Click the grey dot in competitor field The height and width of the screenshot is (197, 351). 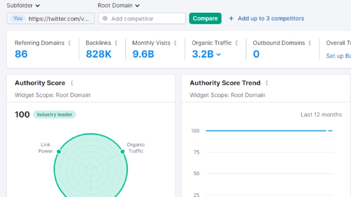tap(105, 18)
